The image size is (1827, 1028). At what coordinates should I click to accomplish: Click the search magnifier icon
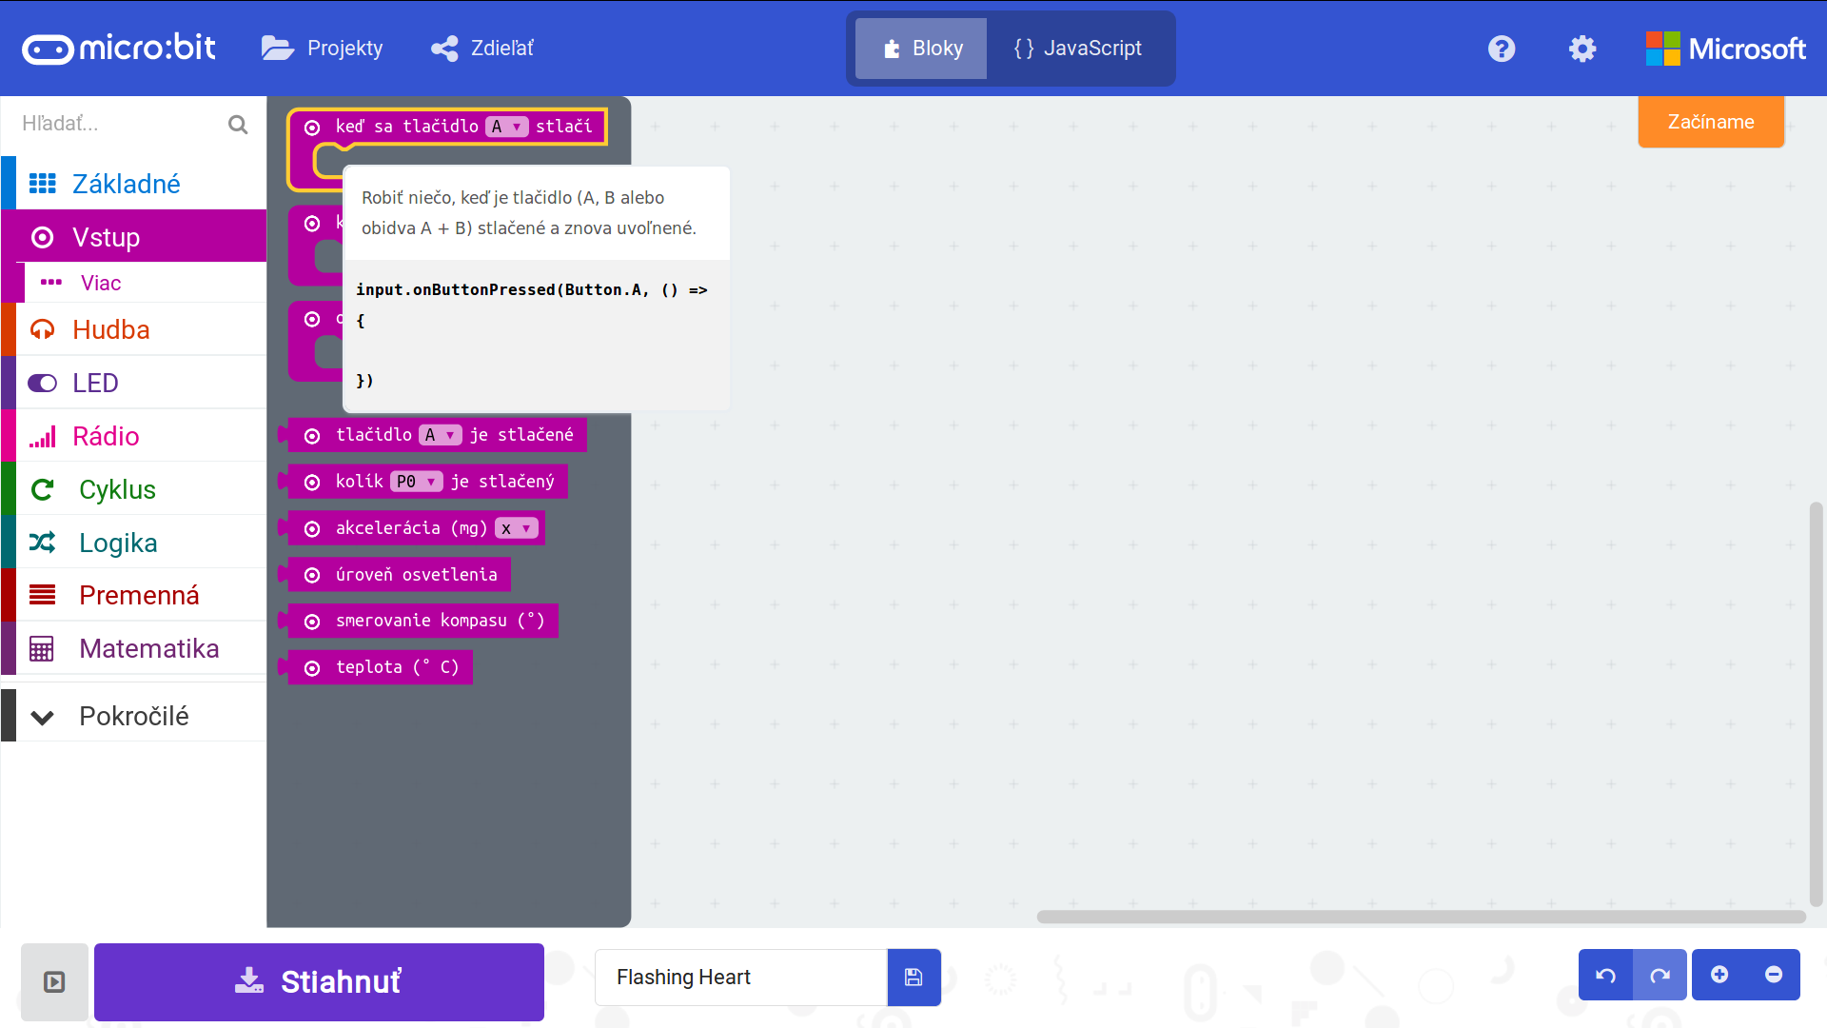[238, 124]
